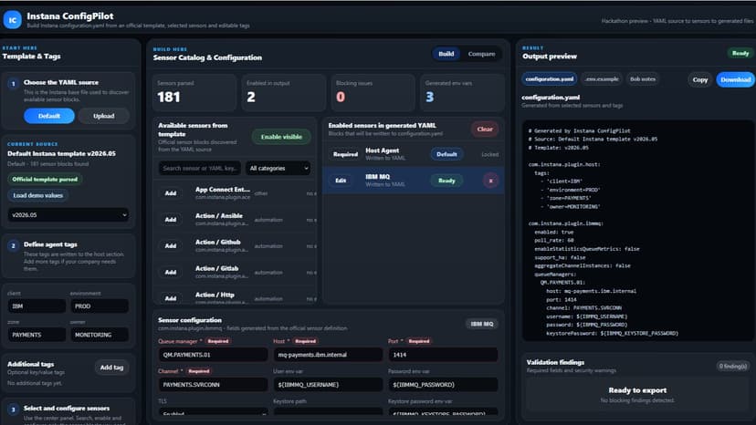This screenshot has width=756, height=425.
Task: Click the owner tag field MONITORING
Action: (x=100, y=335)
